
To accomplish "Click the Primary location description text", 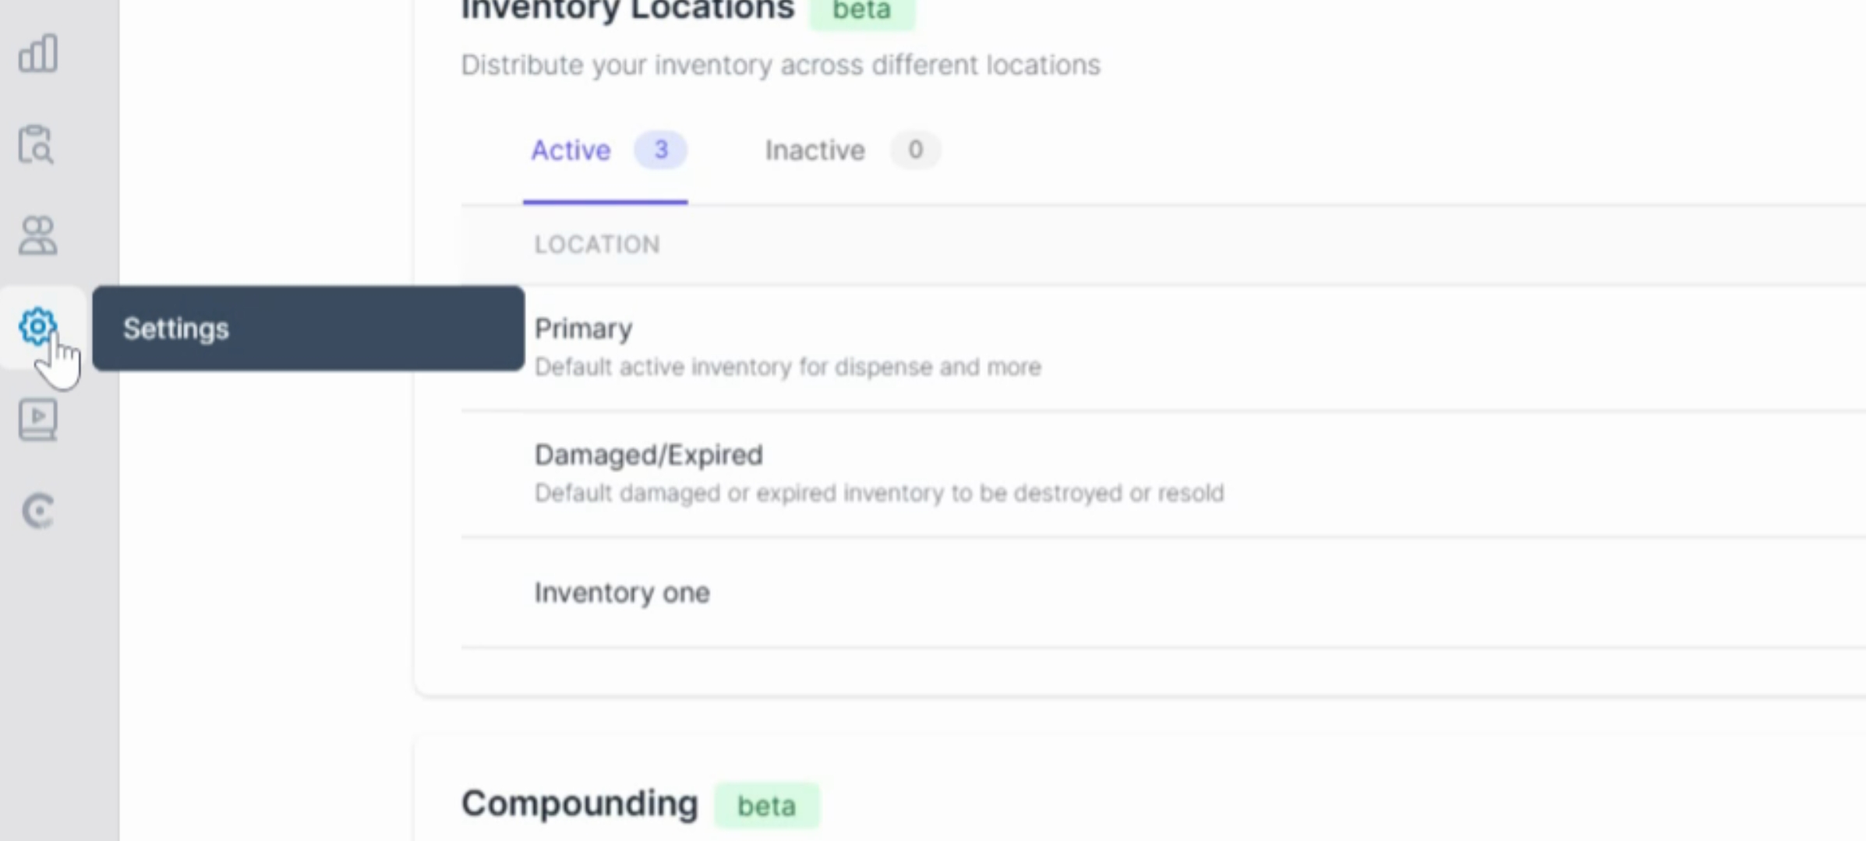I will [787, 367].
